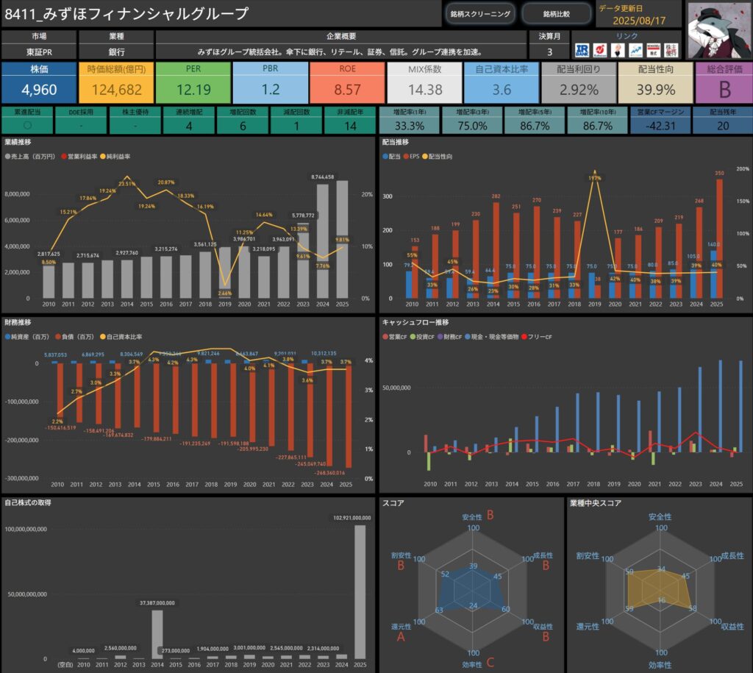Select the 配当利回り 2.92% card
This screenshot has width=753, height=673.
click(x=579, y=82)
